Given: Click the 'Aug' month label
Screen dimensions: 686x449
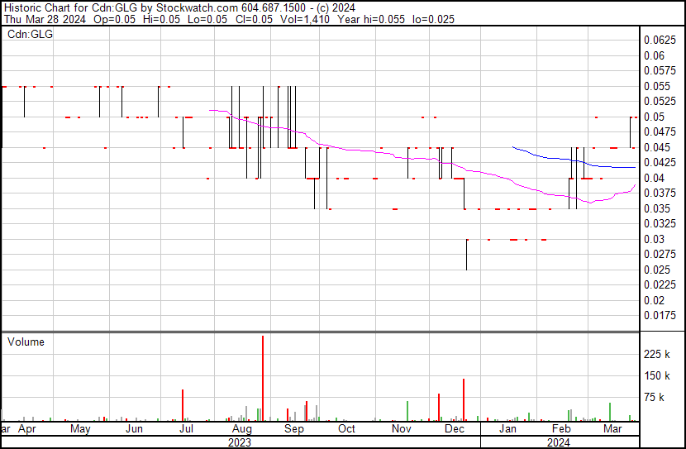Looking at the screenshot, I should [242, 429].
